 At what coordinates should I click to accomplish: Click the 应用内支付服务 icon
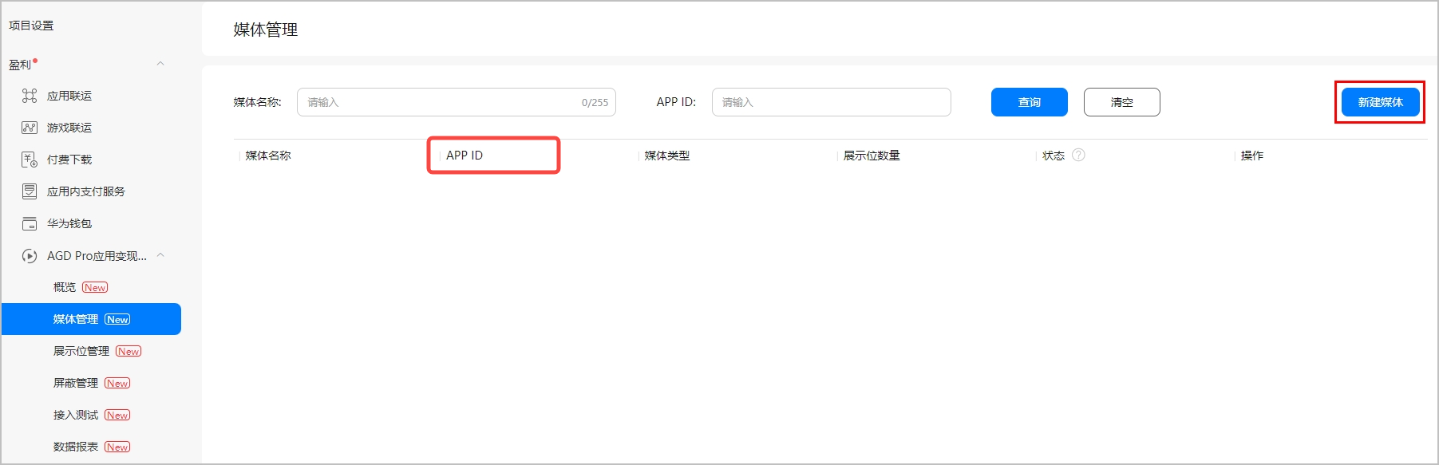30,191
